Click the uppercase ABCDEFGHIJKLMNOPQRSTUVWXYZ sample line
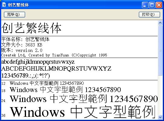164x121 pixels. coord(56,68)
